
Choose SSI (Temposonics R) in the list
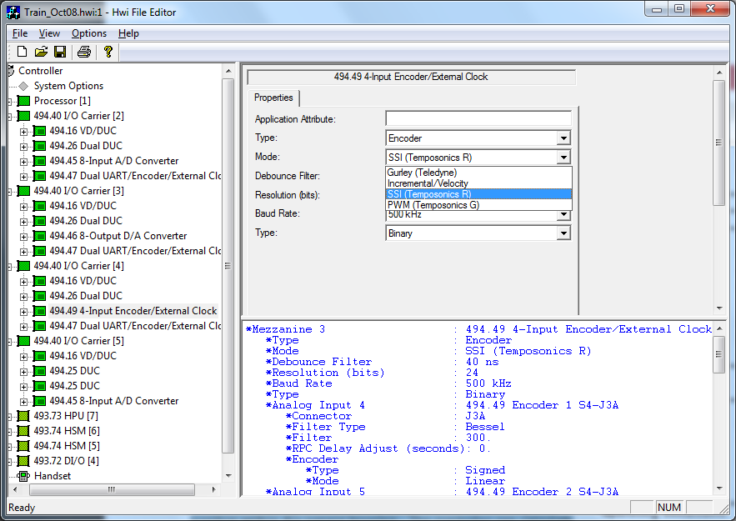pos(478,194)
